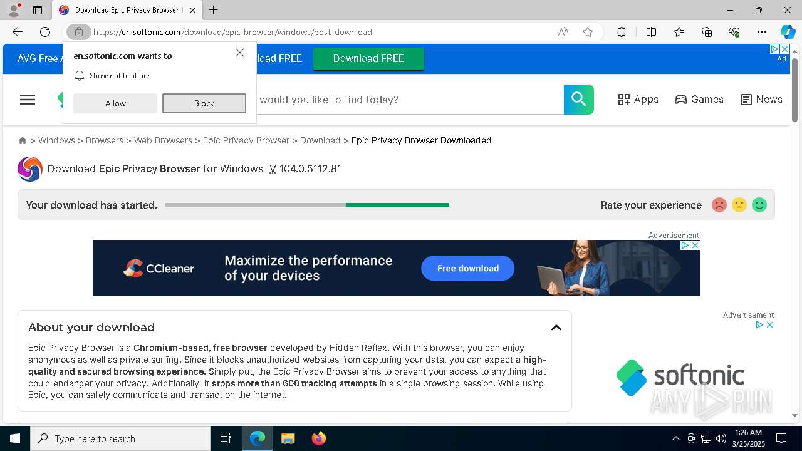Screen dimensions: 802x451
Task: Open Softonic hamburger menu
Action: coord(28,100)
